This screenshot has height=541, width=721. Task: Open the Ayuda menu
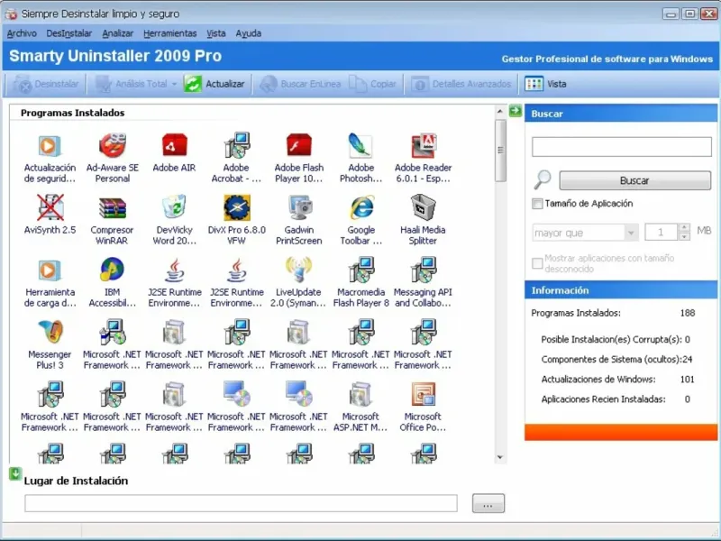[249, 33]
